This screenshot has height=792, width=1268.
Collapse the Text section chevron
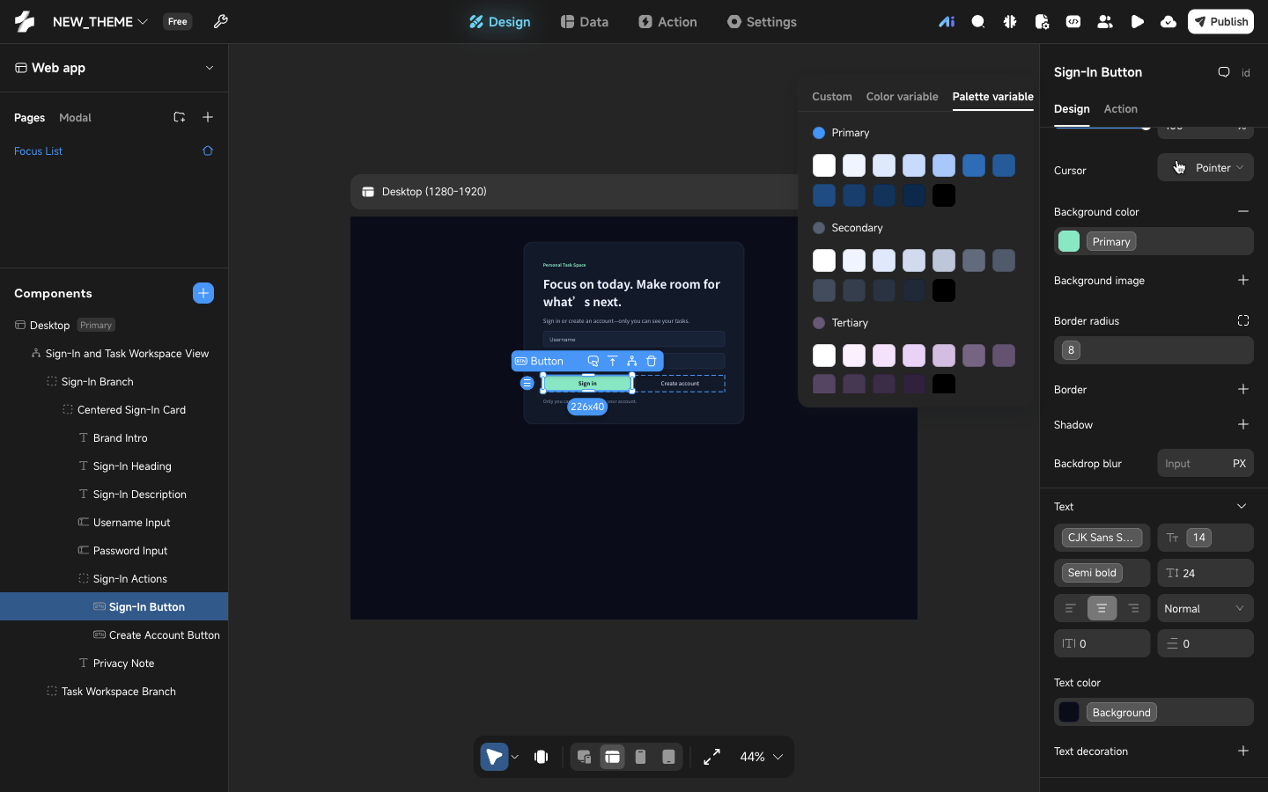point(1242,506)
